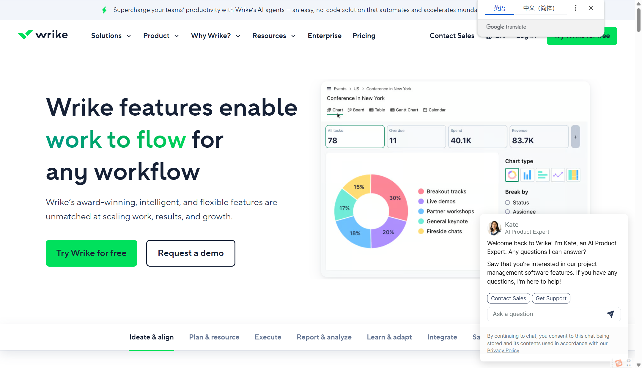Select the Assignee radio option
The image size is (642, 368).
pyautogui.click(x=507, y=212)
